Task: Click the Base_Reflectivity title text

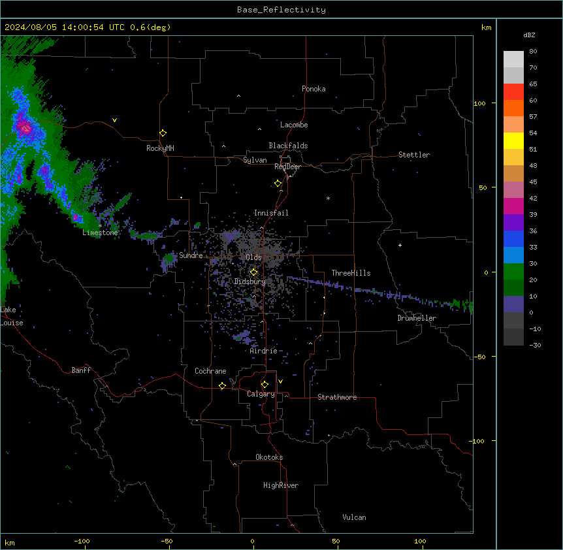Action: pyautogui.click(x=281, y=10)
